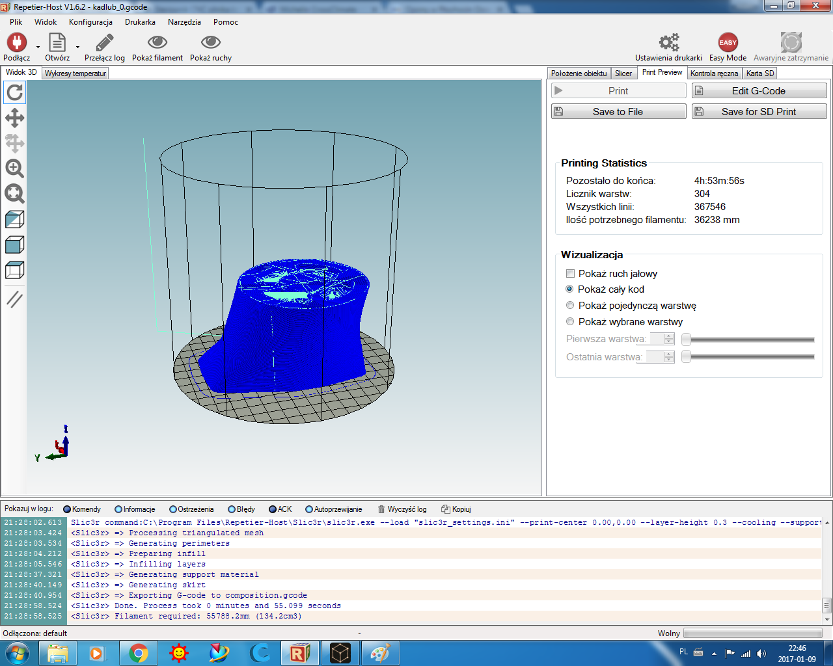Click the Save to File button
Image resolution: width=833 pixels, height=666 pixels.
618,112
